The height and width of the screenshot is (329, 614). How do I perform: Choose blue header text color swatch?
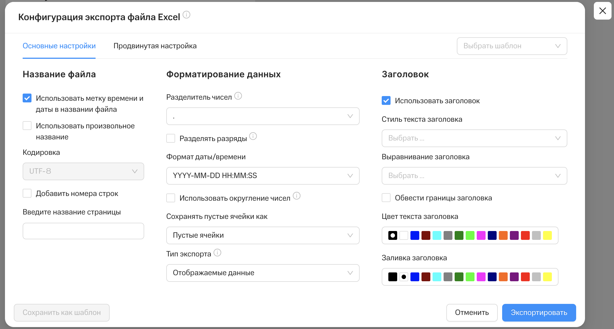415,235
